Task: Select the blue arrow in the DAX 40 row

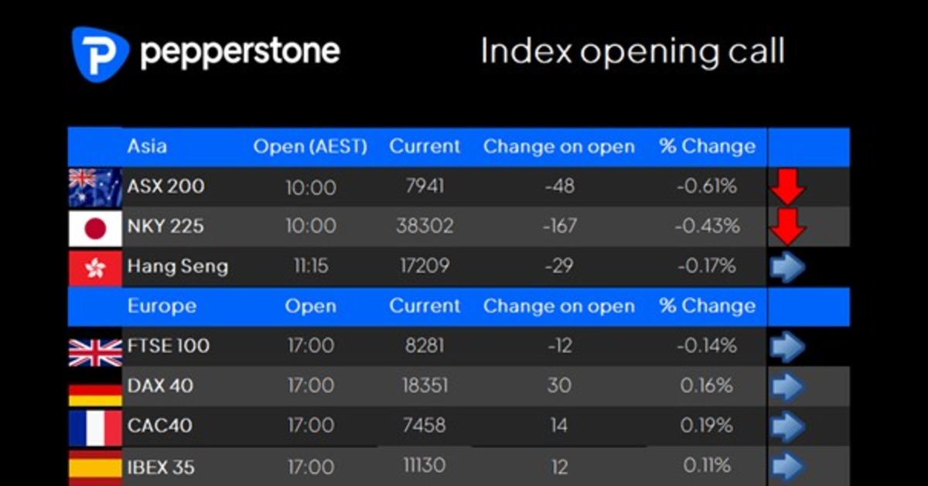Action: [788, 387]
